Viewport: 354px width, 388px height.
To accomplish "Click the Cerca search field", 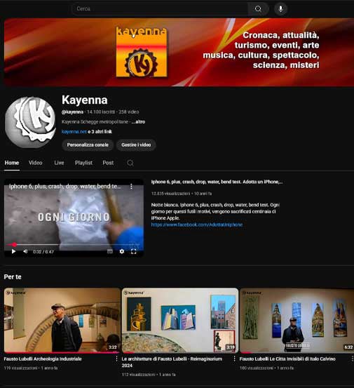I will tap(159, 9).
